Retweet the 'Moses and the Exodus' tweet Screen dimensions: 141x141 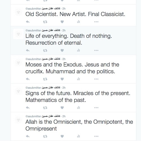(45, 79)
